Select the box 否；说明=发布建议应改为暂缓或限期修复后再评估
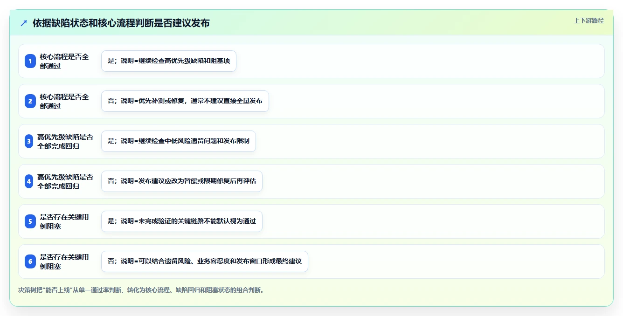Screen dimensions: 623x316 tap(182, 181)
